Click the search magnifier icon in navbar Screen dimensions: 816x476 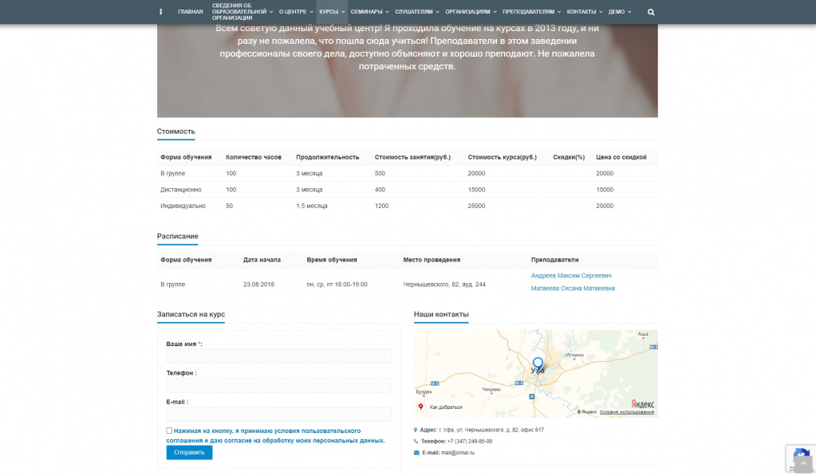651,12
